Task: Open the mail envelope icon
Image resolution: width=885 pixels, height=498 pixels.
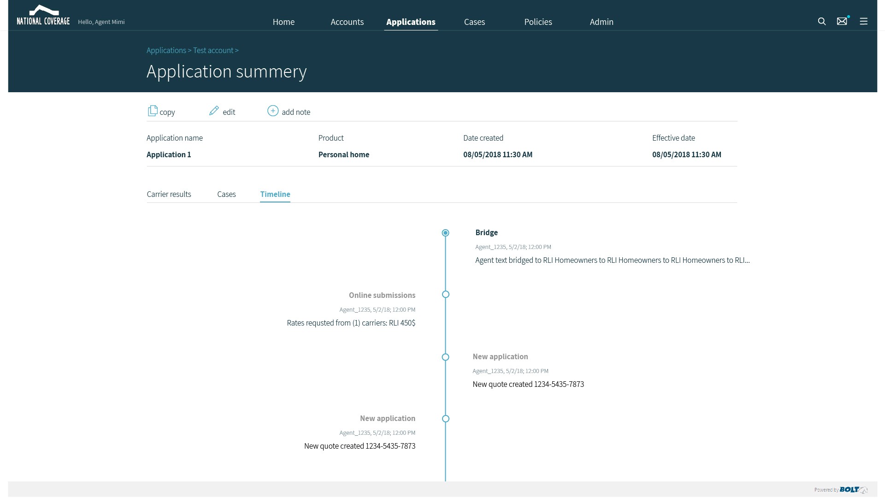Action: click(842, 22)
